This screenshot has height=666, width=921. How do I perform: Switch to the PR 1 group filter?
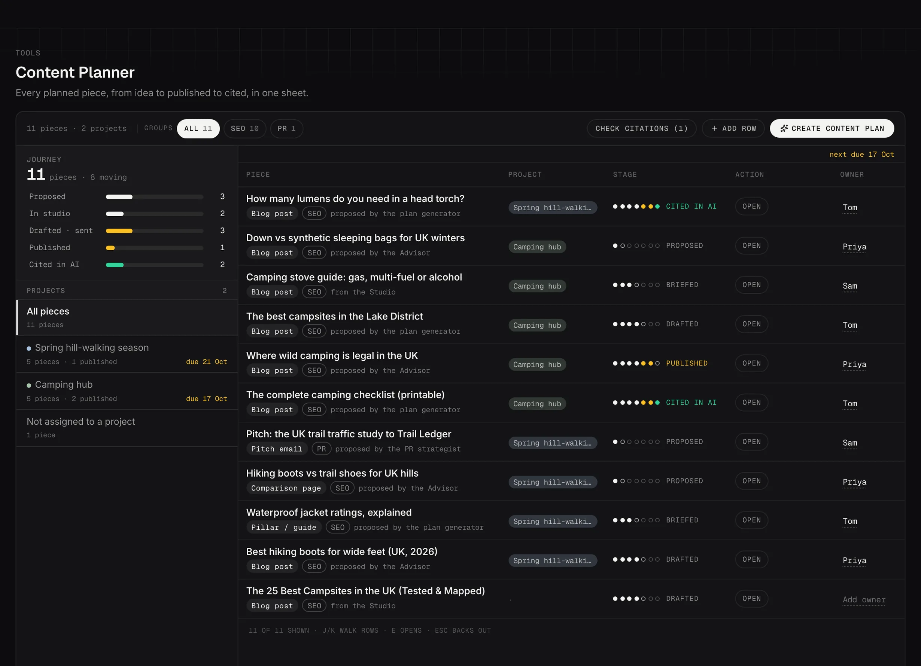[x=287, y=128]
